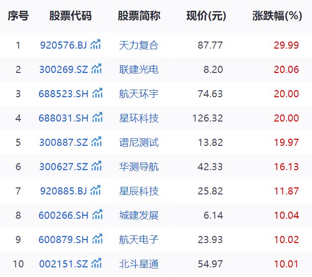Viewport: 312px width, 277px height.
Task: Select price value 8.20
Action: tap(213, 69)
